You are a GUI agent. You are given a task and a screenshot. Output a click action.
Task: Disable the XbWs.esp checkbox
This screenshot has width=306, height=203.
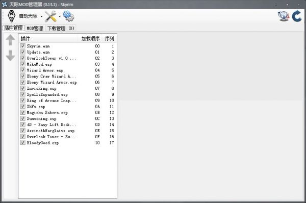23,107
